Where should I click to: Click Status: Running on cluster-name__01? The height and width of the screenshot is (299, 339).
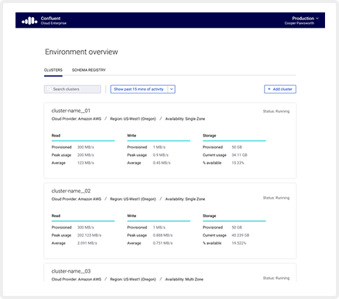(x=276, y=111)
